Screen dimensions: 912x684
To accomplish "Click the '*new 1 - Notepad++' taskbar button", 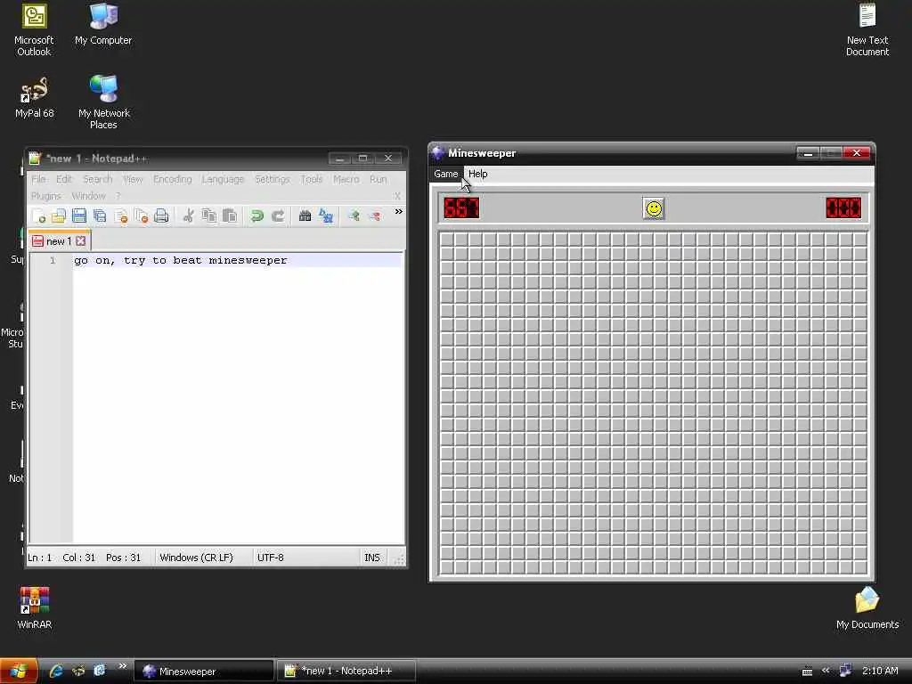I will (346, 672).
